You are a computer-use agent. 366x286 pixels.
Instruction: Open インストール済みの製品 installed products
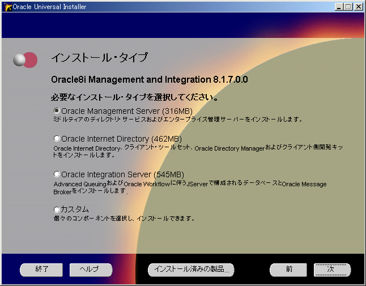[x=191, y=270]
